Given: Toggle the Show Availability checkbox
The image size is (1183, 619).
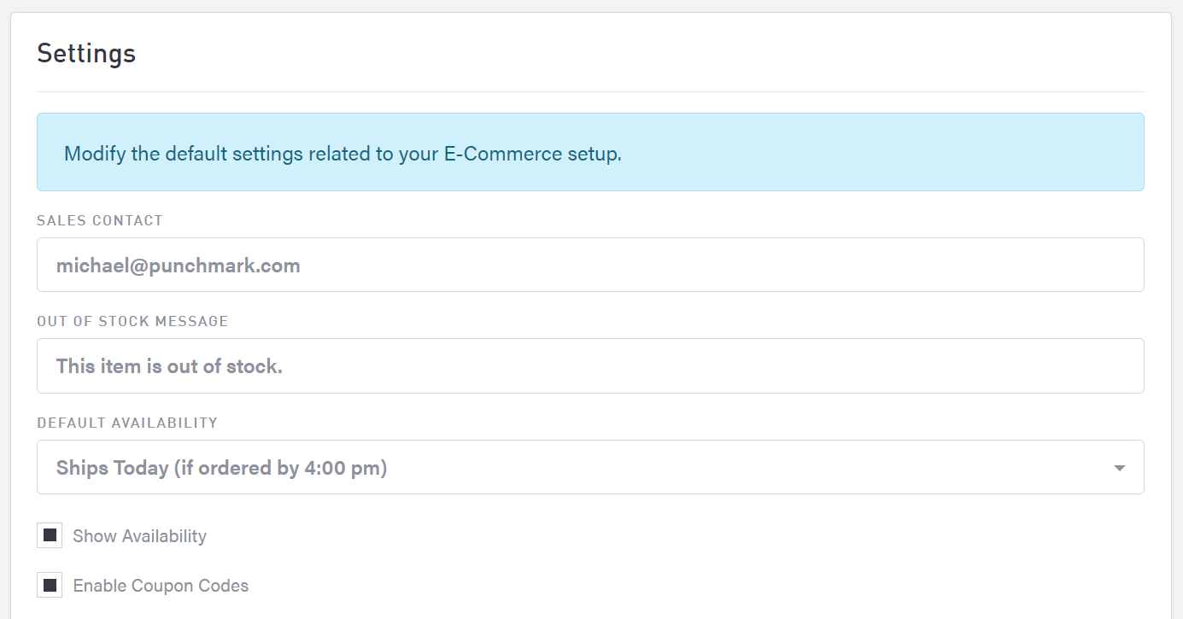Looking at the screenshot, I should [50, 535].
